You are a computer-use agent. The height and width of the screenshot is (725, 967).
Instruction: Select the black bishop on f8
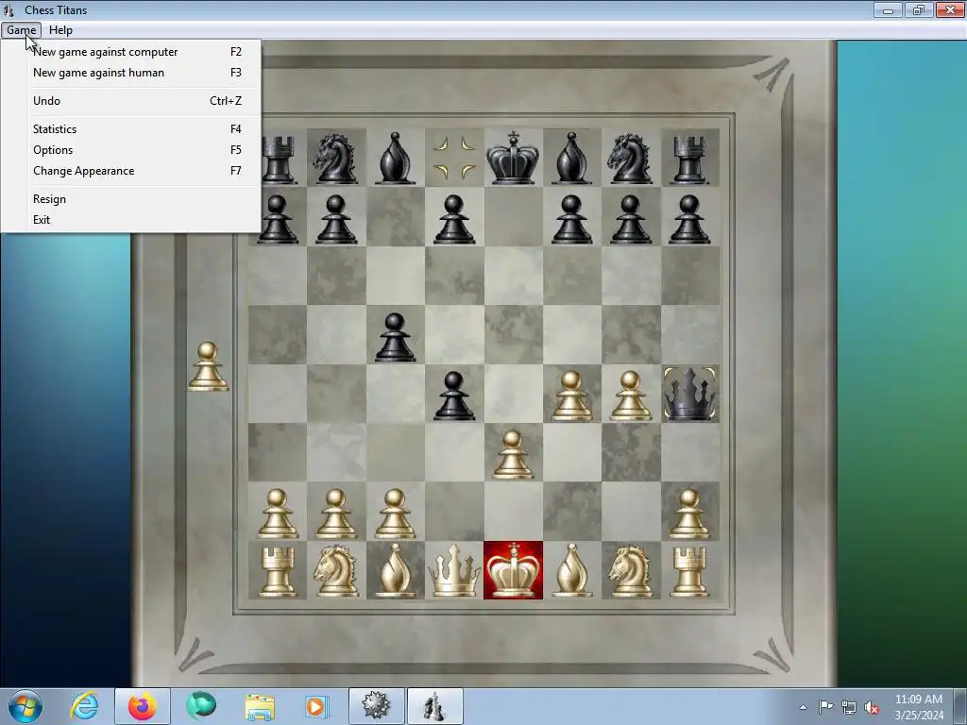pos(571,158)
